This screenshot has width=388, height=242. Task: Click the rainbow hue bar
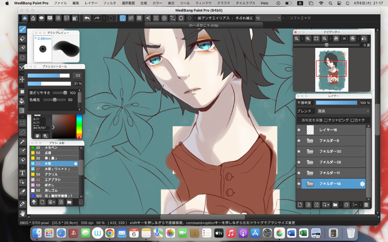(79, 126)
